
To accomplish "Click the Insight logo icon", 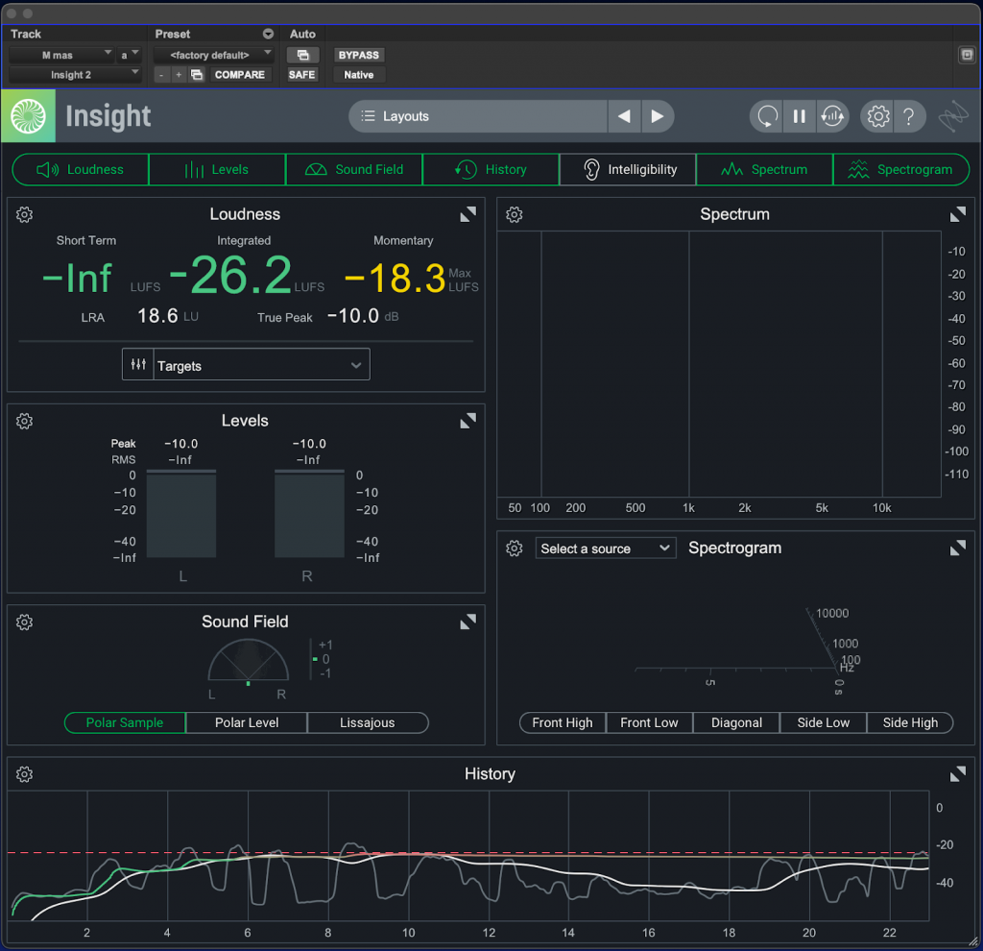I will [28, 115].
